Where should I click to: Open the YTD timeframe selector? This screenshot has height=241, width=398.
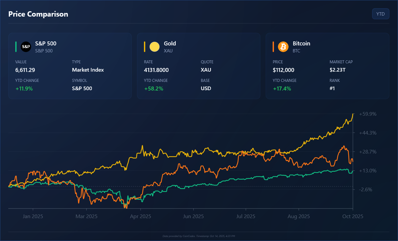click(380, 14)
